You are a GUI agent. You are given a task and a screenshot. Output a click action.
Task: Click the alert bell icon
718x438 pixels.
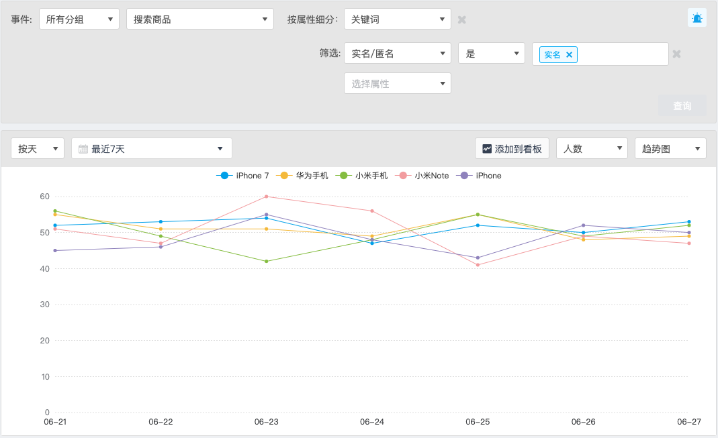pyautogui.click(x=697, y=18)
